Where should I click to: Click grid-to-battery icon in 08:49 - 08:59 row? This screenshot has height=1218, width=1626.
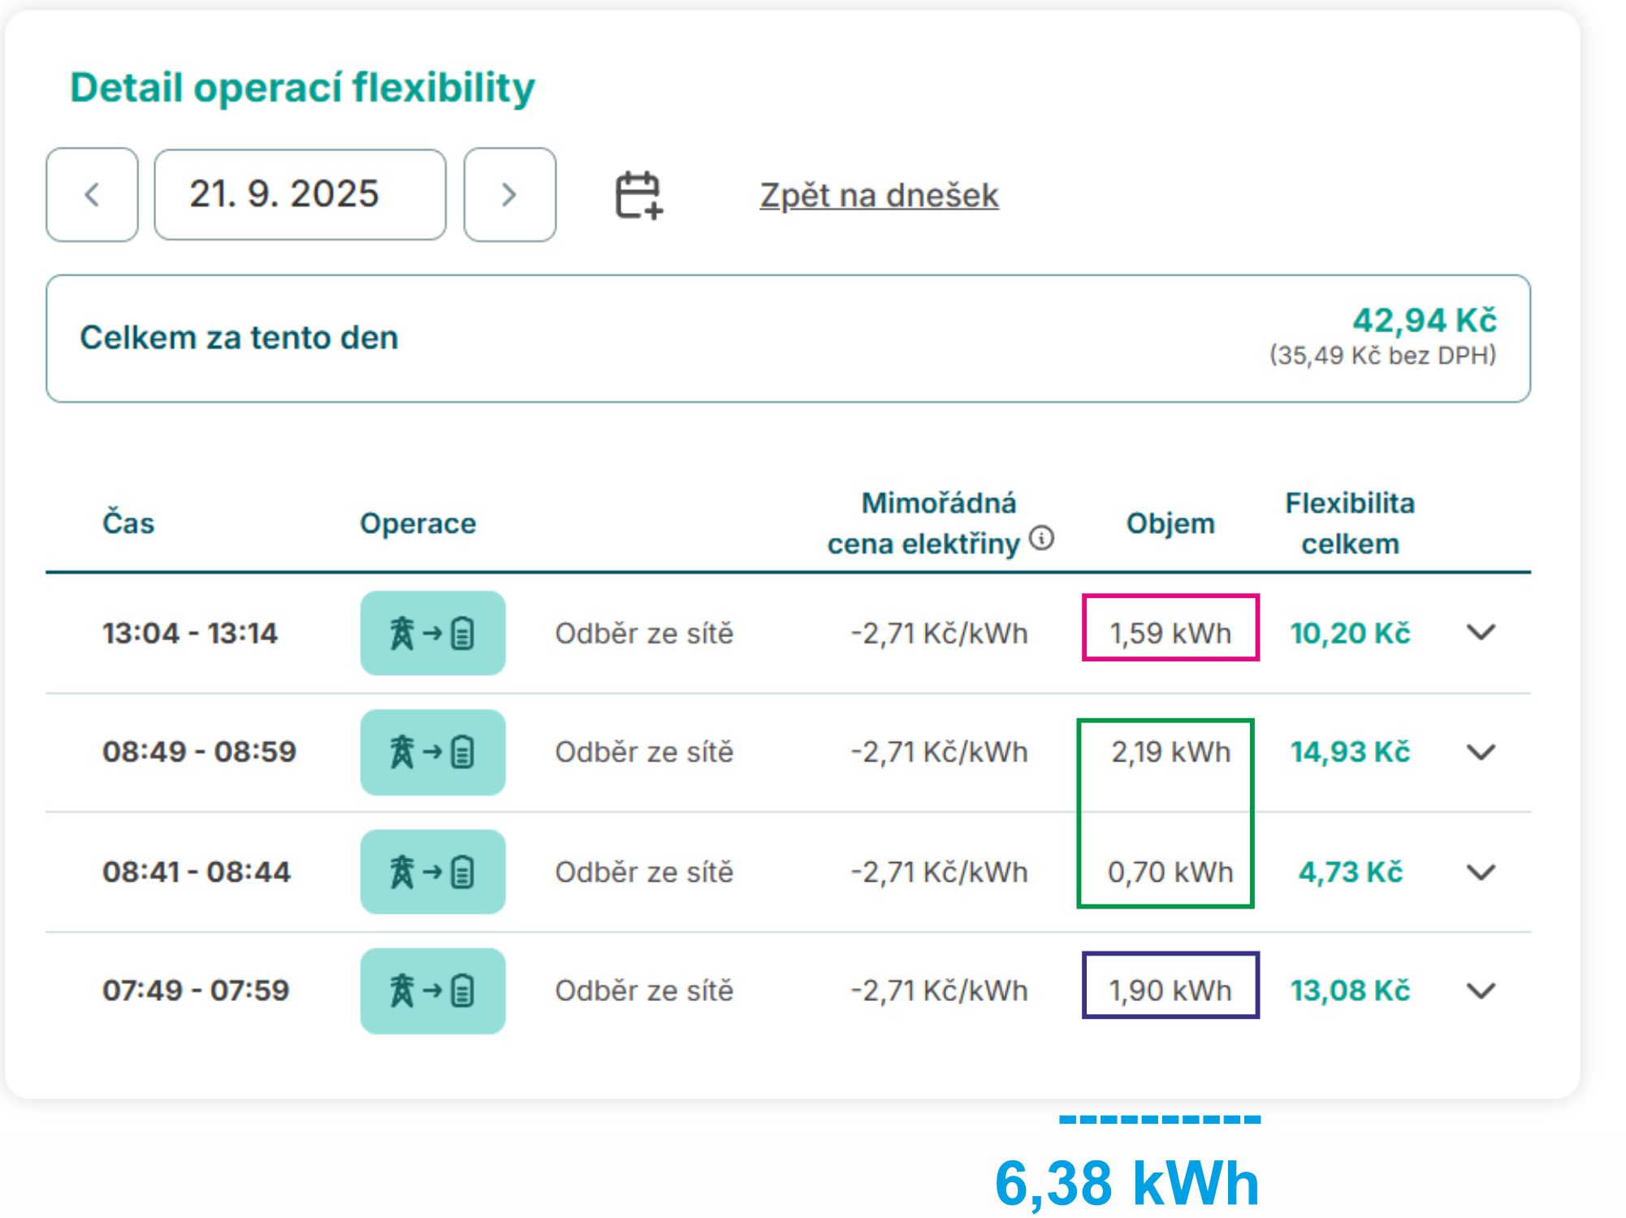point(433,752)
